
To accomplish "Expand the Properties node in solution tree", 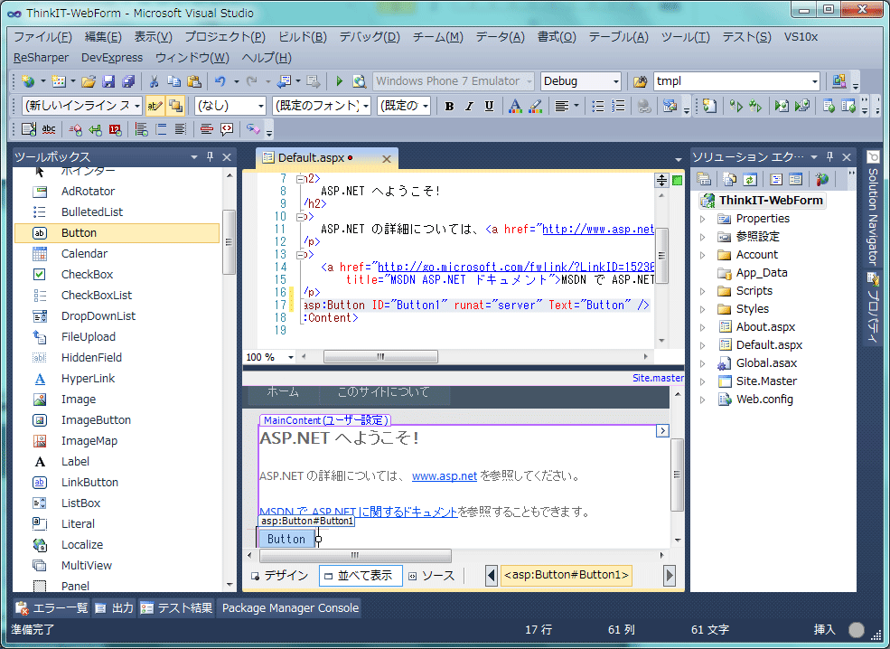I will tap(703, 219).
